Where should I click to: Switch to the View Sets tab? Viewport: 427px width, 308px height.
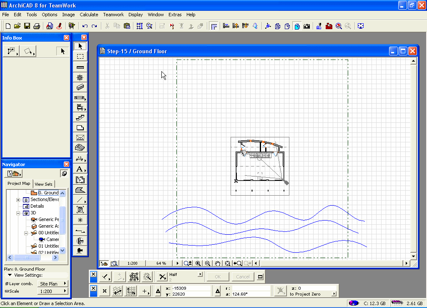click(x=43, y=184)
